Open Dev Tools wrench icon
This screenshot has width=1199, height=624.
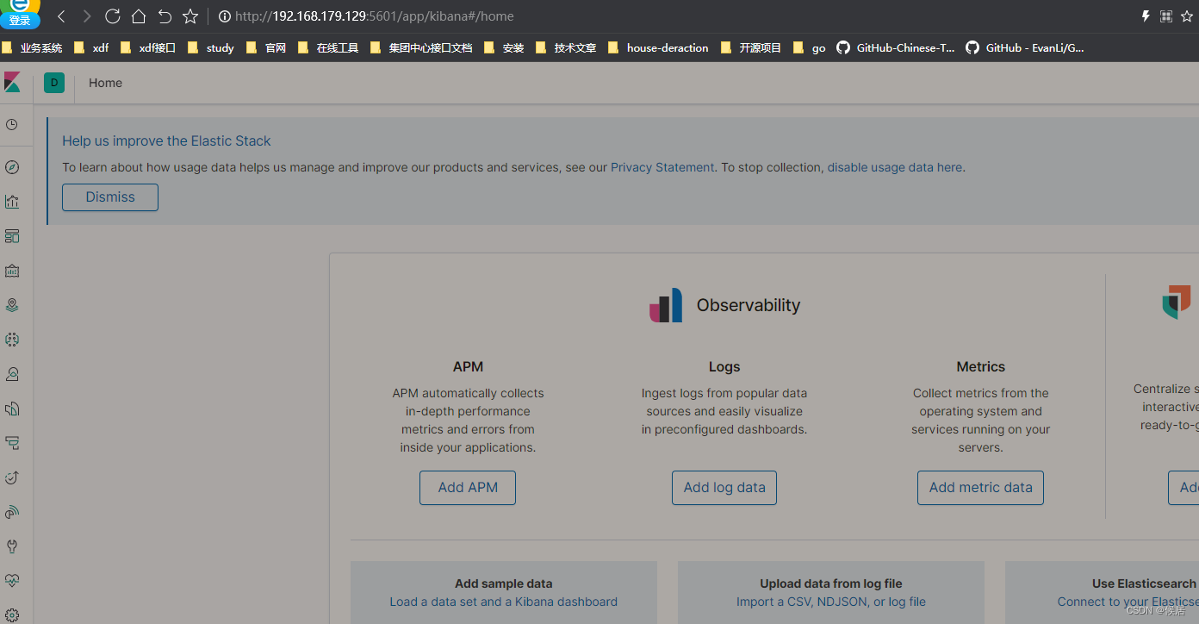pyautogui.click(x=12, y=546)
